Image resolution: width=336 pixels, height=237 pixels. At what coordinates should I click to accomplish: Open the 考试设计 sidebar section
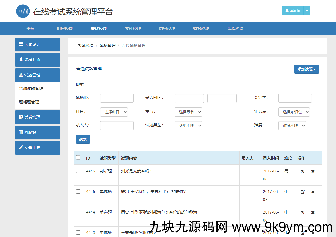click(37, 45)
